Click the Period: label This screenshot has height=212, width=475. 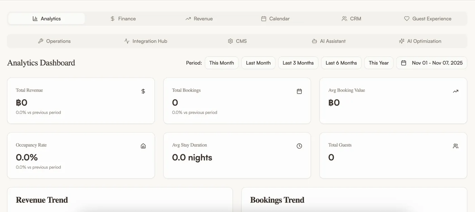click(194, 63)
